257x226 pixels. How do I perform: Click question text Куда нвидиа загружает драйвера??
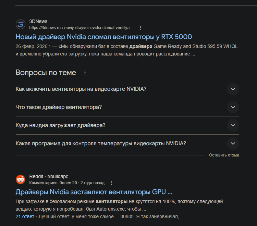pyautogui.click(x=60, y=125)
